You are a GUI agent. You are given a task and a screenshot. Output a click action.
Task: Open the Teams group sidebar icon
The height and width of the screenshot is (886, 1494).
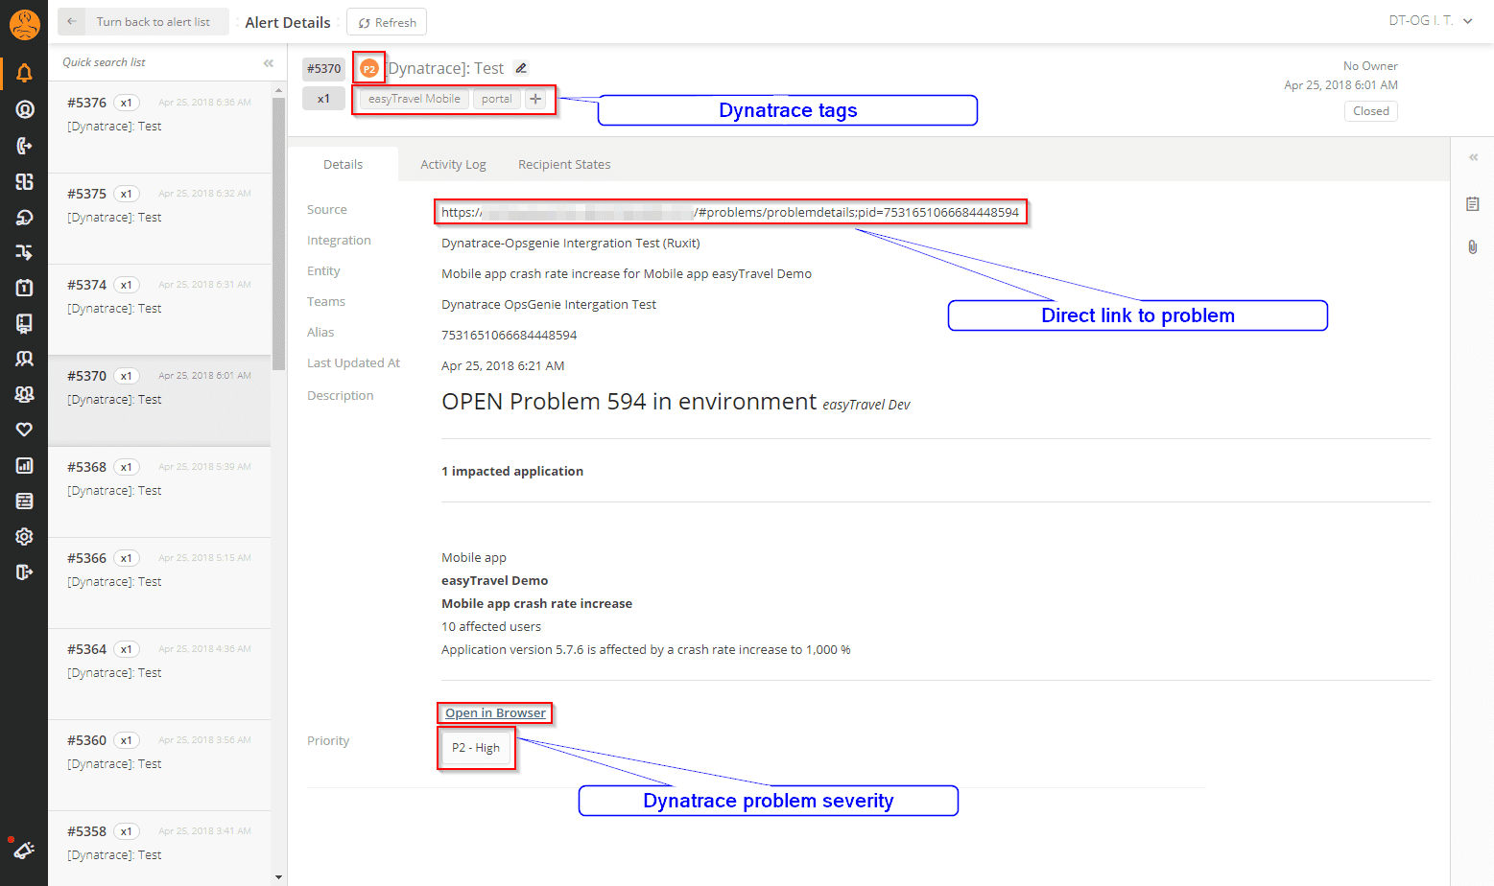(x=24, y=394)
